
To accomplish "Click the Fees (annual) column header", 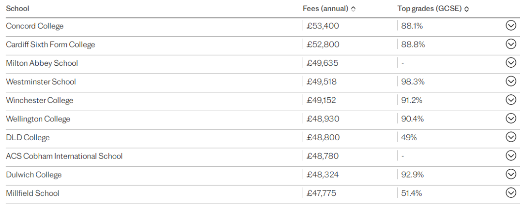I will click(326, 9).
